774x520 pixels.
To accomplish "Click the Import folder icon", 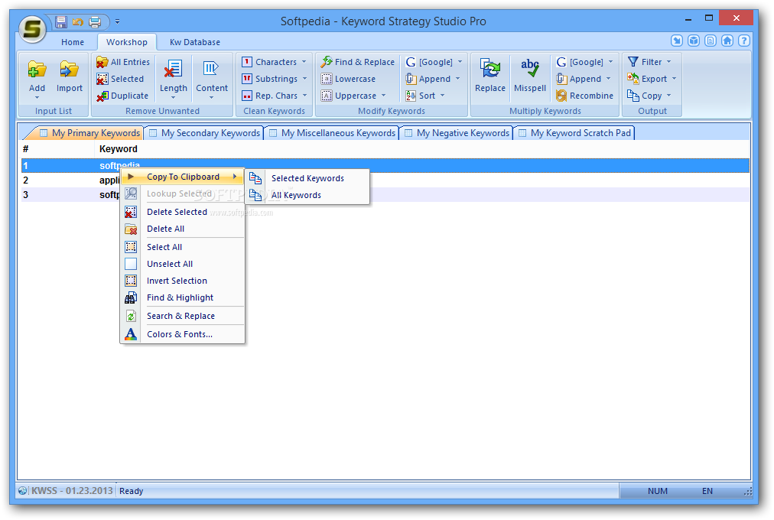I will point(69,69).
